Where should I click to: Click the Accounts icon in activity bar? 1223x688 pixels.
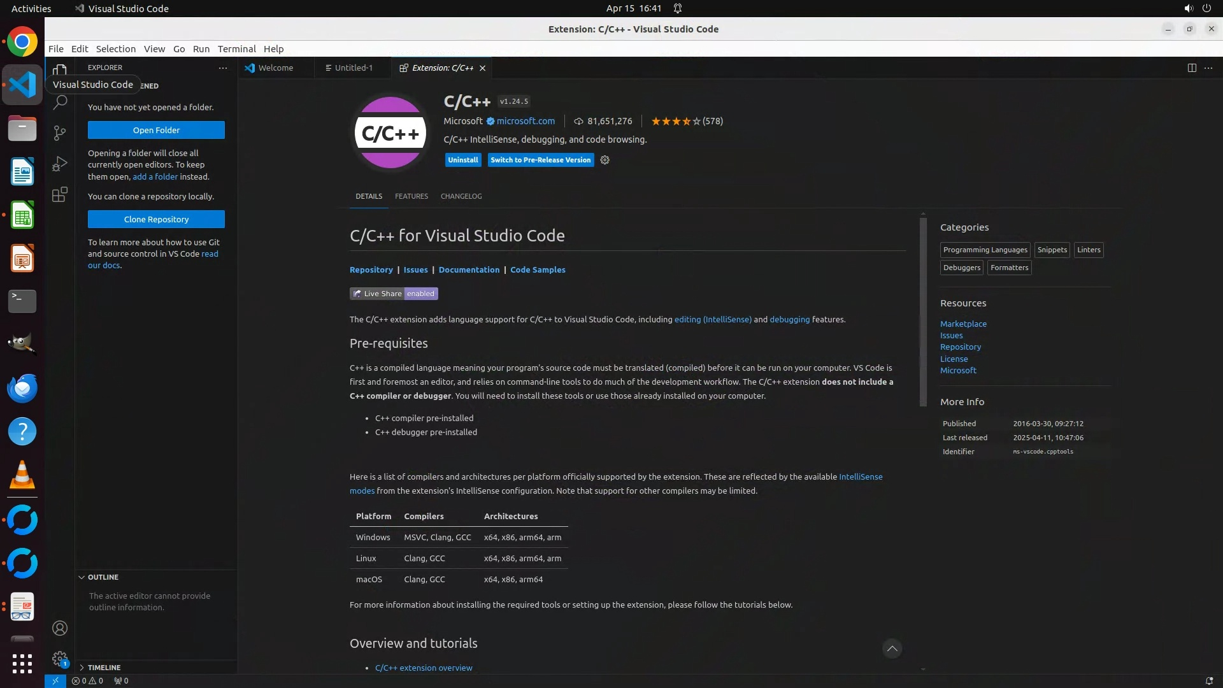tap(60, 628)
